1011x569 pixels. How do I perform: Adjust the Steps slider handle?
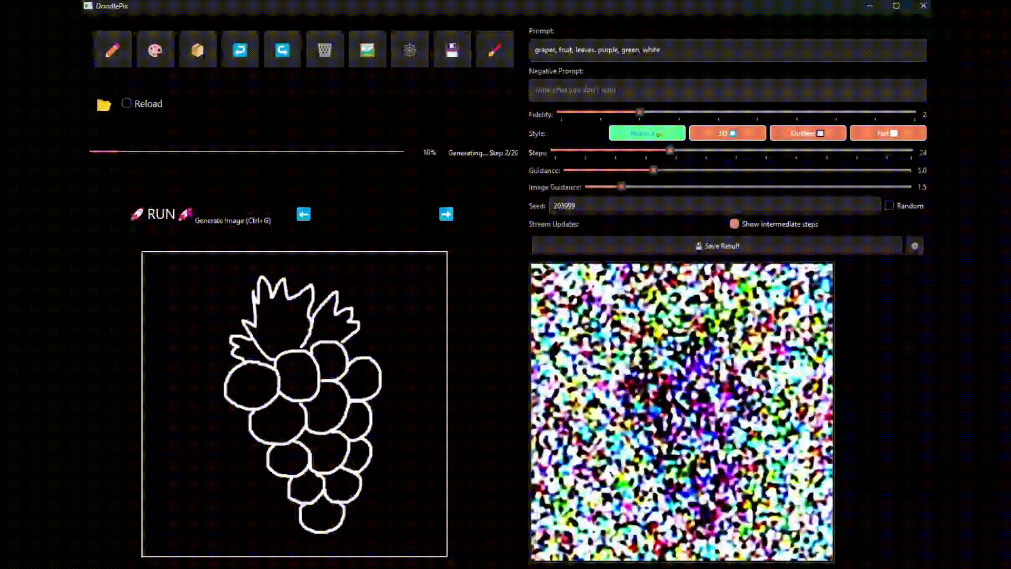click(670, 151)
